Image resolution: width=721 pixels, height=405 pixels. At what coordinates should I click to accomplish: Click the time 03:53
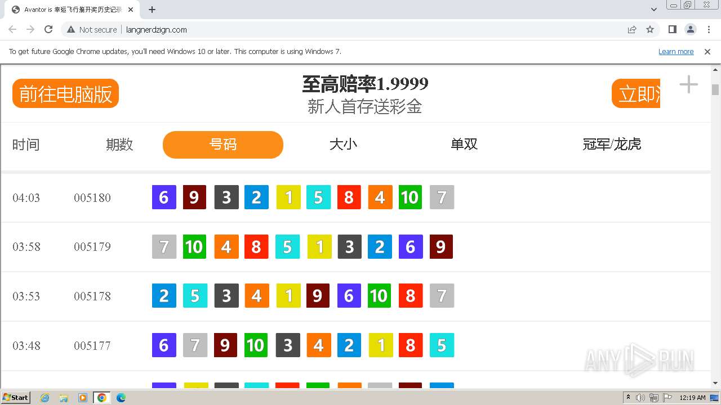(x=26, y=296)
